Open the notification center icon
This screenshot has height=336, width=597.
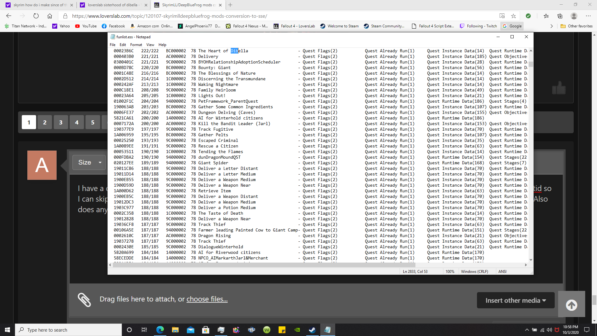(587, 330)
